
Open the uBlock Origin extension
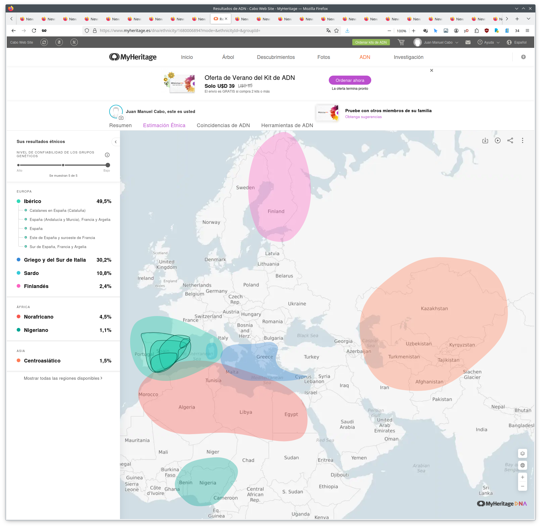tap(487, 31)
